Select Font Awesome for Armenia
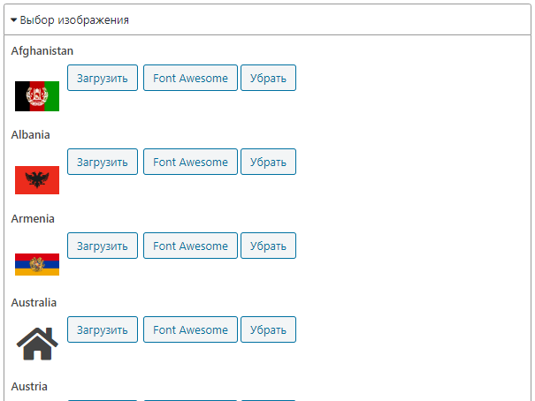Viewport: 535px width, 401px height. [190, 246]
